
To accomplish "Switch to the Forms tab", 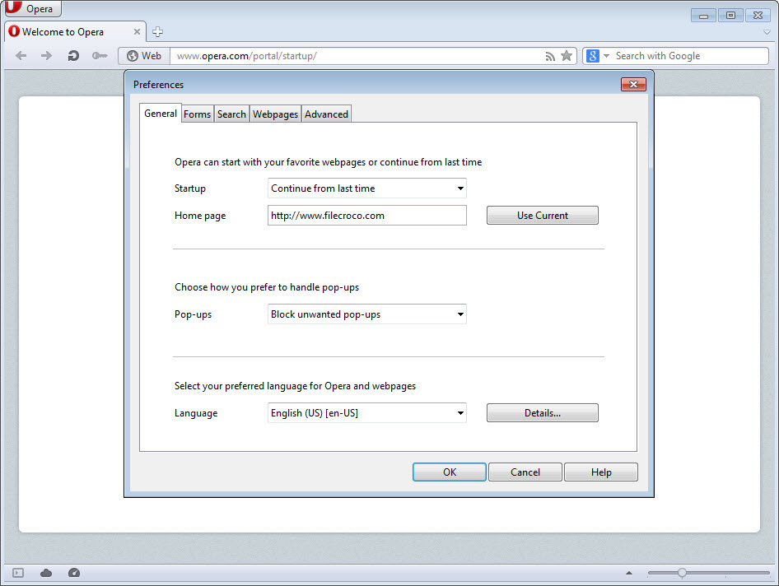I will click(x=198, y=114).
